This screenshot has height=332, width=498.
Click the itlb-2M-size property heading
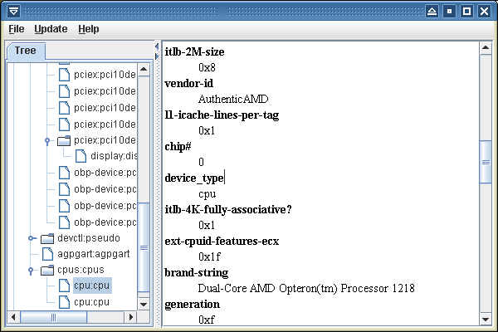coord(194,51)
